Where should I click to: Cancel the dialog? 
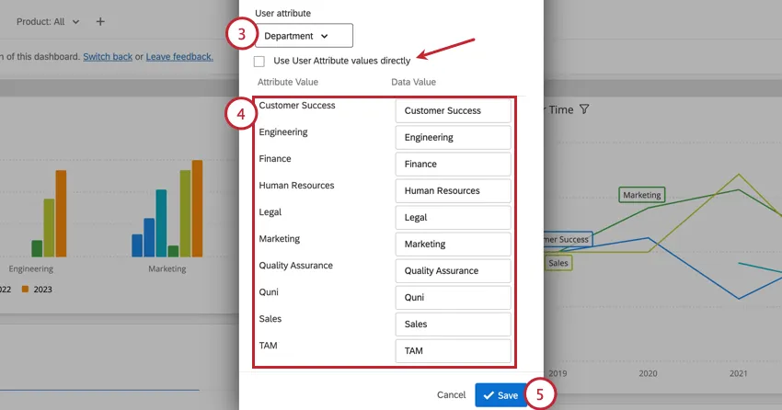tap(452, 394)
